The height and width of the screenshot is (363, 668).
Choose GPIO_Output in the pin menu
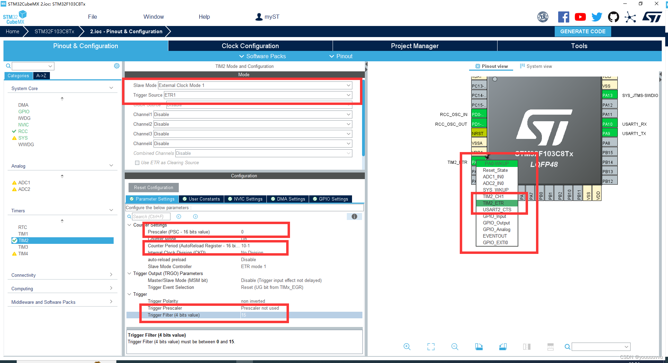click(x=497, y=223)
